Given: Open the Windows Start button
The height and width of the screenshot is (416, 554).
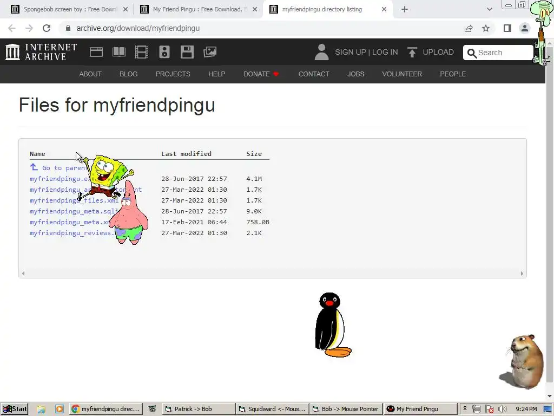Looking at the screenshot, I should [x=15, y=409].
